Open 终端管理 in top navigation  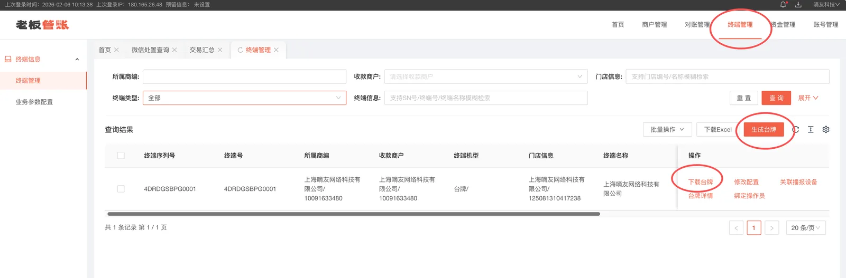click(740, 25)
